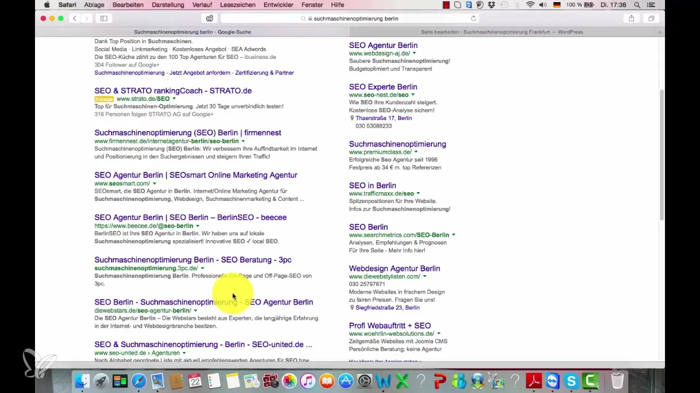Open the Wi-Fi status menu
700x393 pixels.
point(530,5)
